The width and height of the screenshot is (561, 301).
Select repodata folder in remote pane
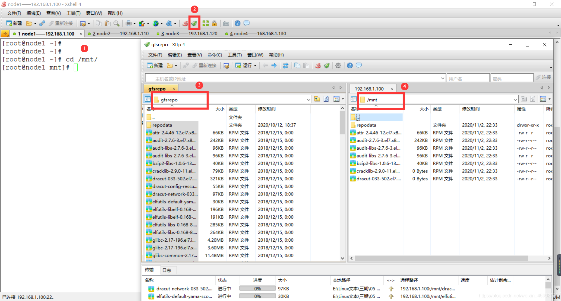pyautogui.click(x=366, y=125)
